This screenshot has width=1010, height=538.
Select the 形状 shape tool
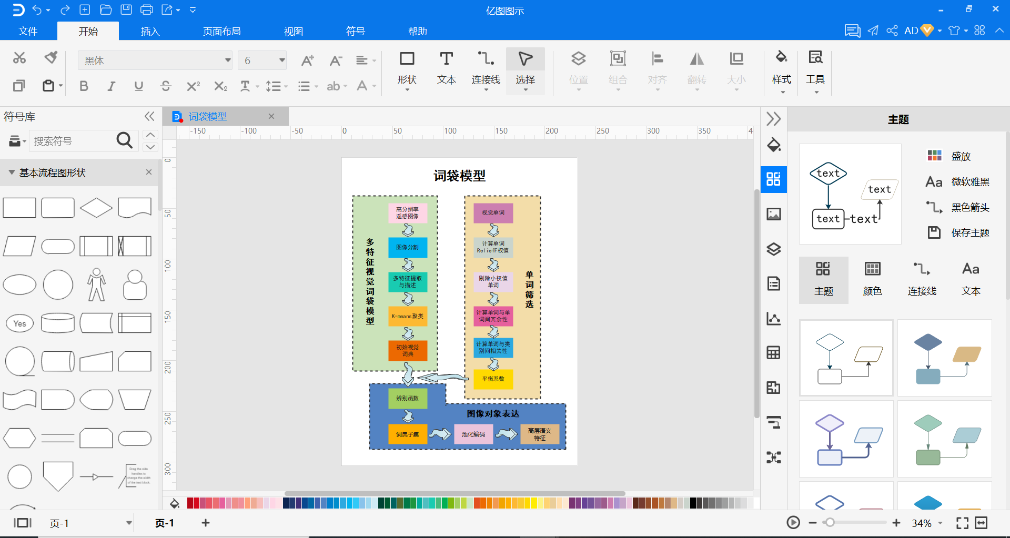tap(407, 70)
